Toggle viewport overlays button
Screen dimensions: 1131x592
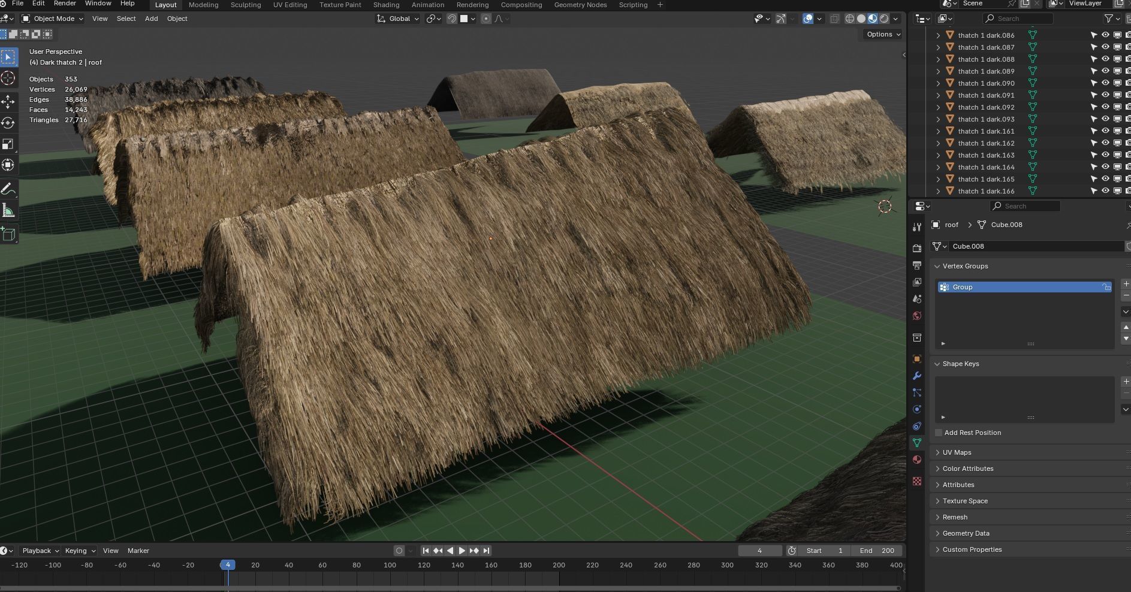(808, 19)
